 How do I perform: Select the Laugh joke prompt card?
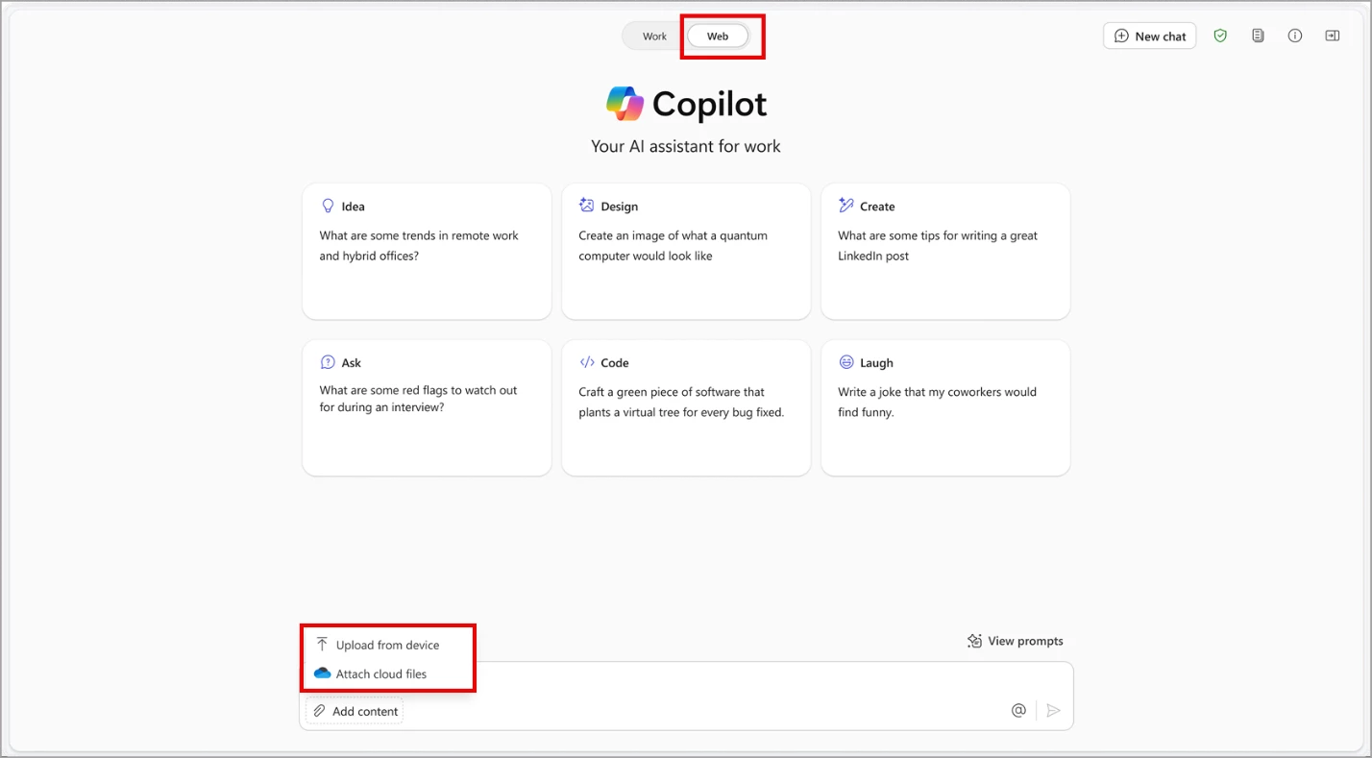point(945,407)
